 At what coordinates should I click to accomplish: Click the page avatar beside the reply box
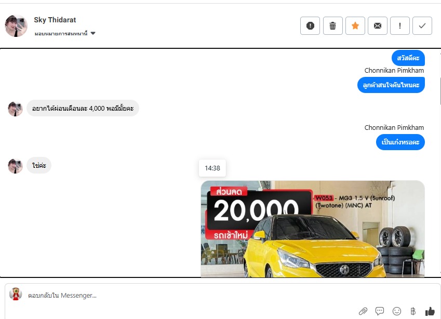point(16,294)
